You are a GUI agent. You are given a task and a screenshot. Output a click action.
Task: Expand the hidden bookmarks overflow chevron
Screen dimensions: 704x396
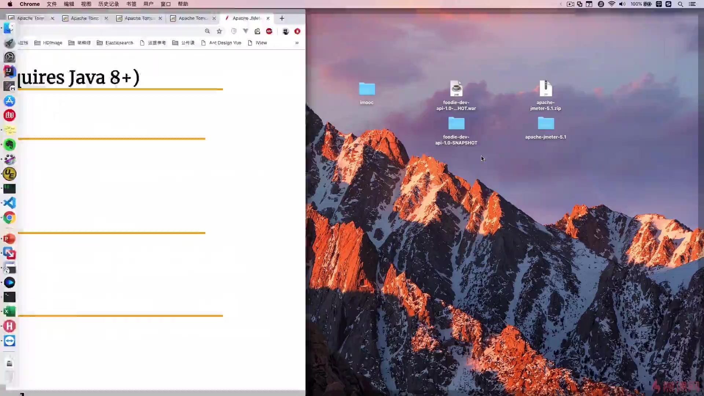297,43
